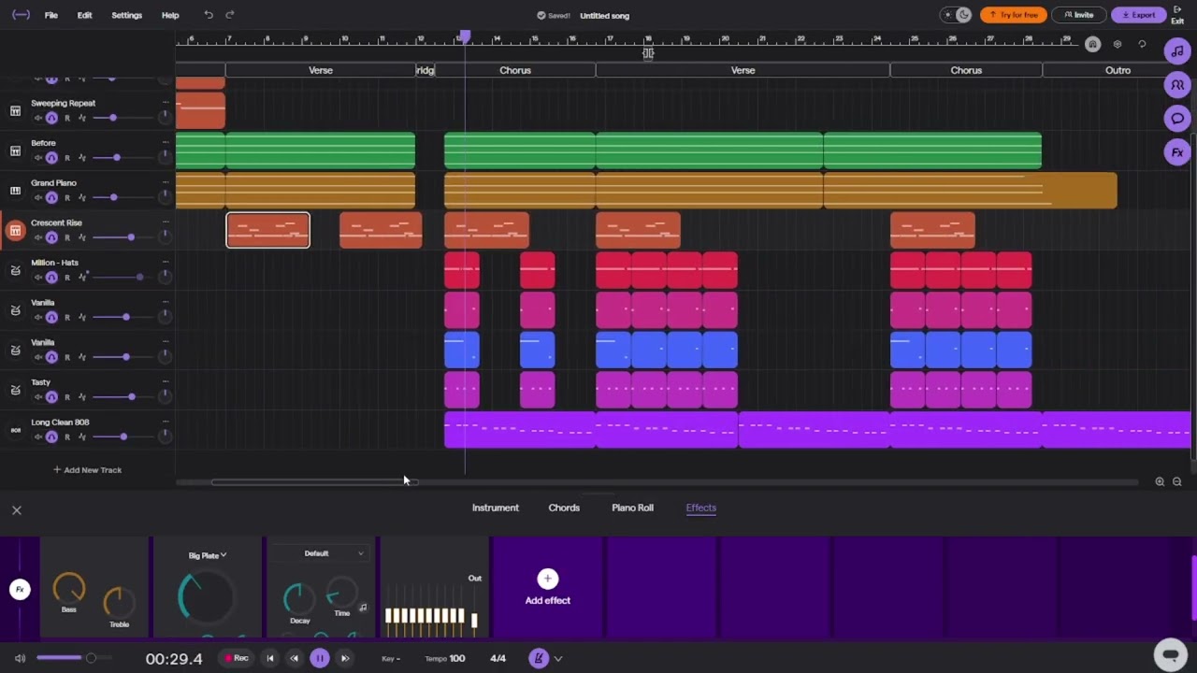Click the Soundtrap logo icon
Image resolution: width=1197 pixels, height=673 pixels.
point(21,15)
